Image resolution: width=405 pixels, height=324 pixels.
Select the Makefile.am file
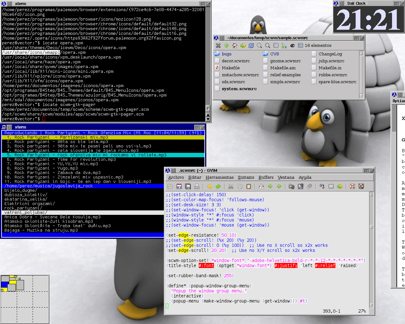(279, 68)
